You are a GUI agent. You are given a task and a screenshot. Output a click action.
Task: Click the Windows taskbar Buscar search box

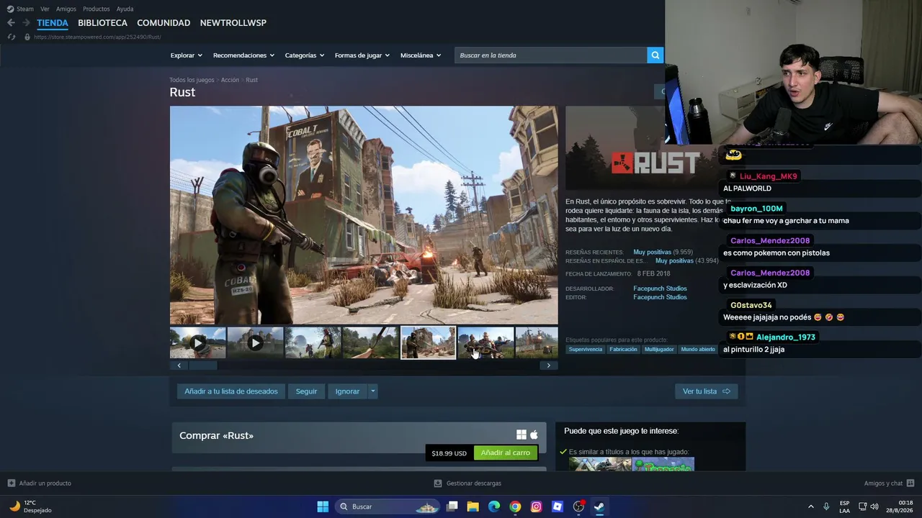click(x=388, y=506)
